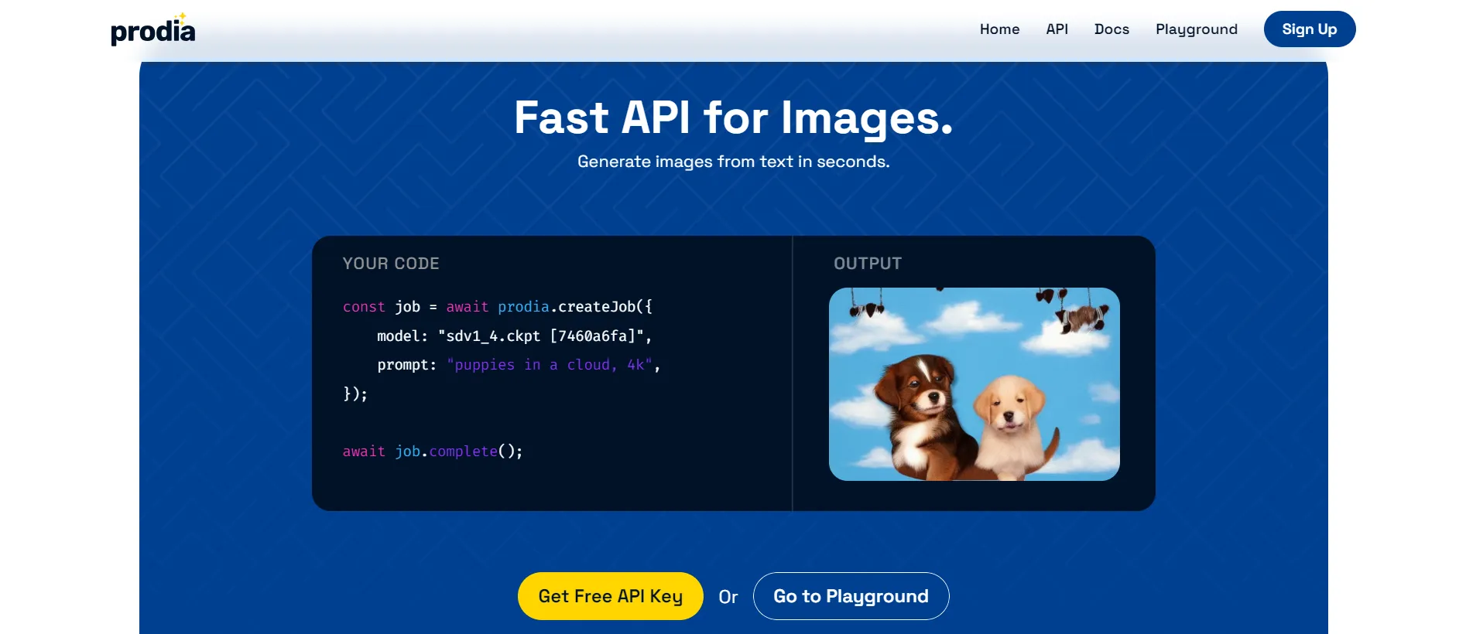Click the prodia logo

click(153, 29)
